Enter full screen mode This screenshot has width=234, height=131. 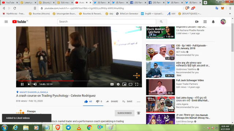(137, 84)
